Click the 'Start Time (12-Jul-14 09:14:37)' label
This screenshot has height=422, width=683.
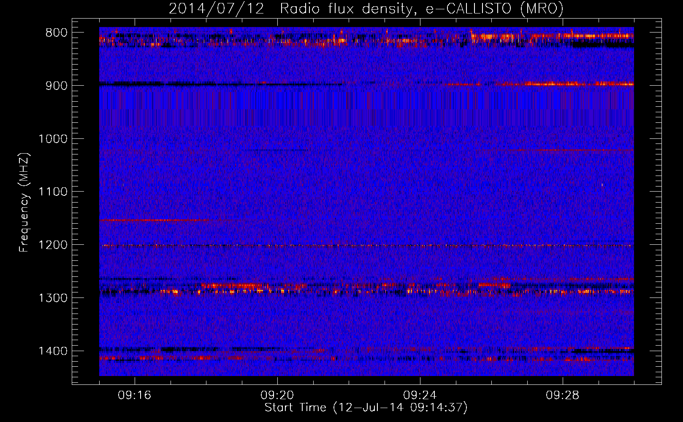click(366, 408)
